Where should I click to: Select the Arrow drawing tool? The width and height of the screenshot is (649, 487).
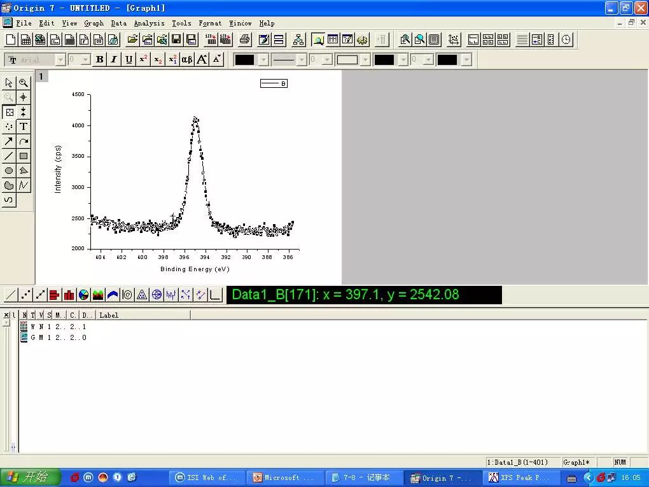pos(9,141)
